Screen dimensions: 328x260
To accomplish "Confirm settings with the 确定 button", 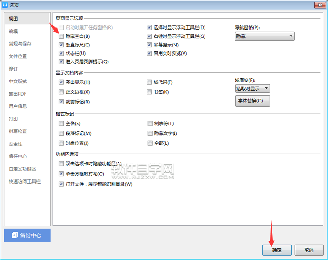I will (x=277, y=250).
